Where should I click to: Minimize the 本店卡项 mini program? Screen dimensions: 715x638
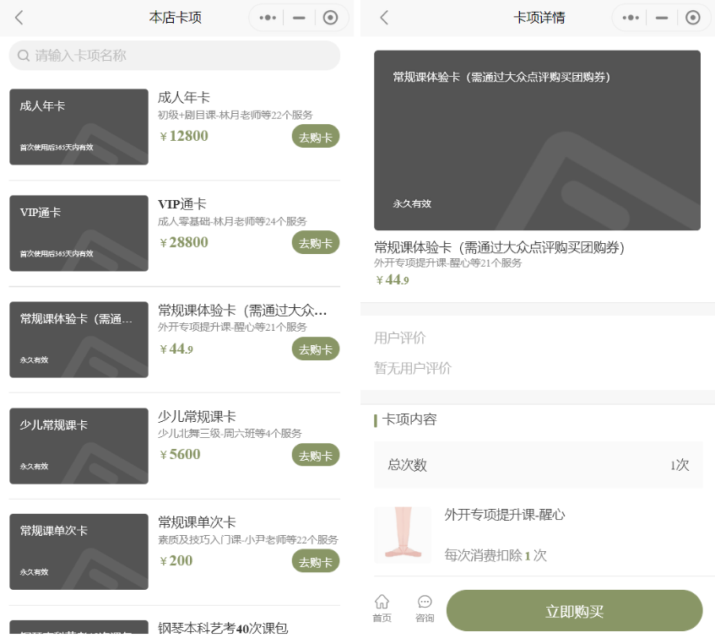click(x=299, y=18)
